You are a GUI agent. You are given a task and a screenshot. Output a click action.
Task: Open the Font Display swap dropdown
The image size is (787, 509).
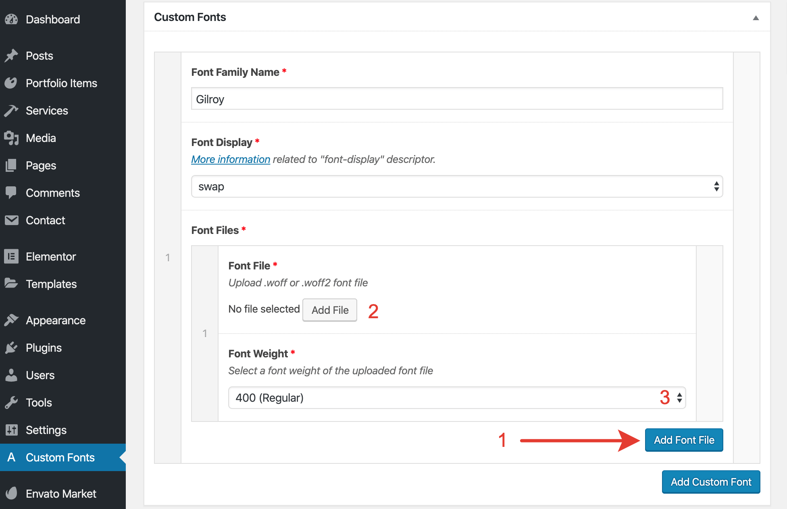coord(456,186)
